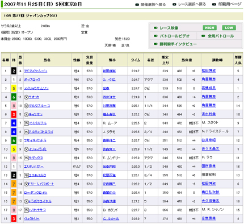Open horse アドマイヤムーン page

(36, 71)
